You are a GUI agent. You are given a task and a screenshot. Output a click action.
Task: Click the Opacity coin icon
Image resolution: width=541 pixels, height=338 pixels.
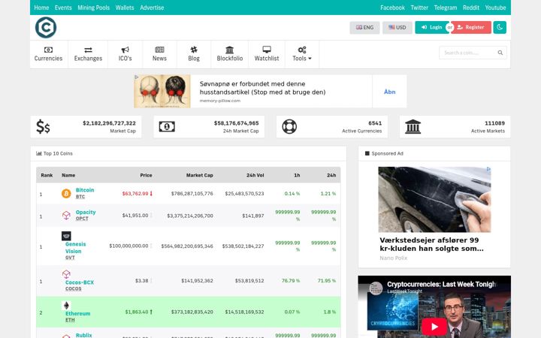(x=66, y=216)
